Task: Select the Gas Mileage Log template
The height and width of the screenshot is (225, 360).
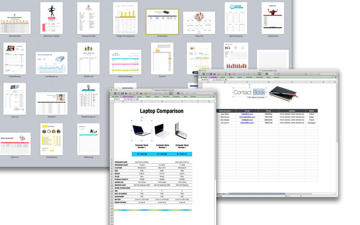Action: [51, 63]
